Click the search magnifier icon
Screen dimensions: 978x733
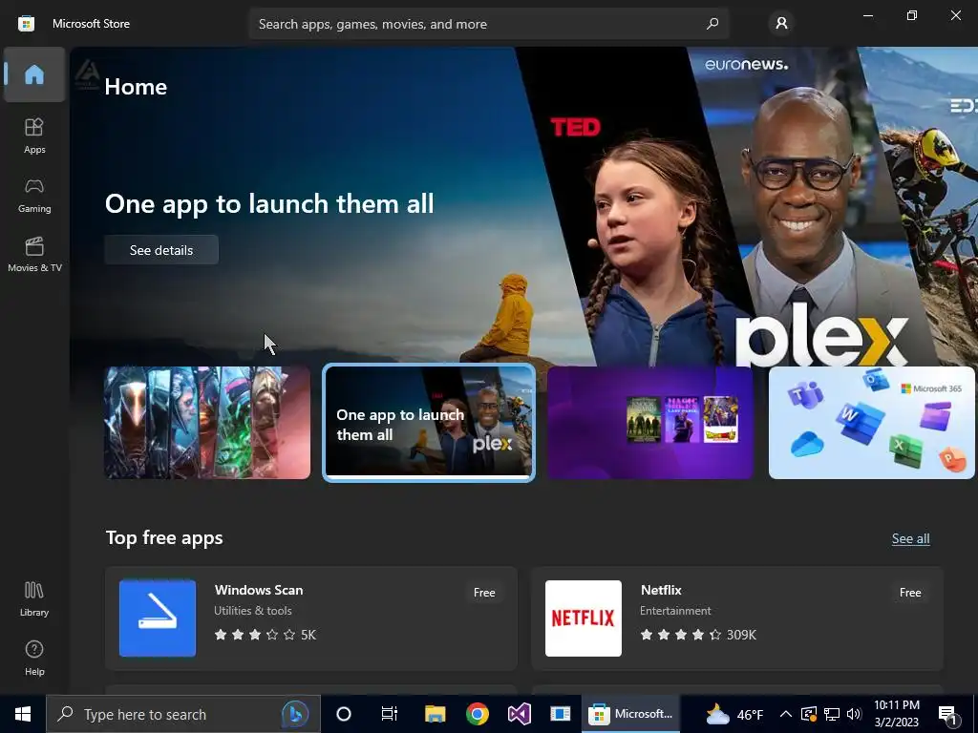pos(712,24)
